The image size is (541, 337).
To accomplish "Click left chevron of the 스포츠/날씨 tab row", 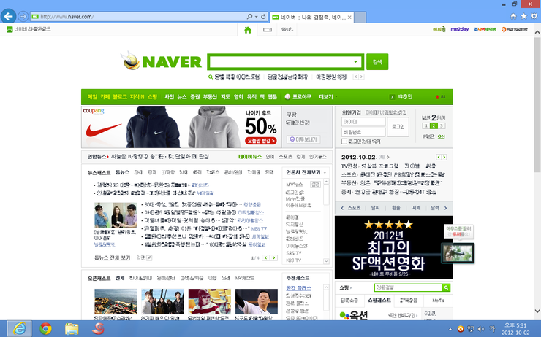I will coord(342,208).
